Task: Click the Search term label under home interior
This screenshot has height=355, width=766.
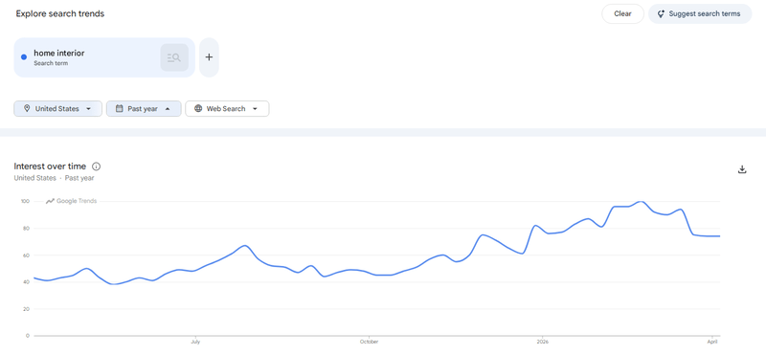Action: (51, 63)
